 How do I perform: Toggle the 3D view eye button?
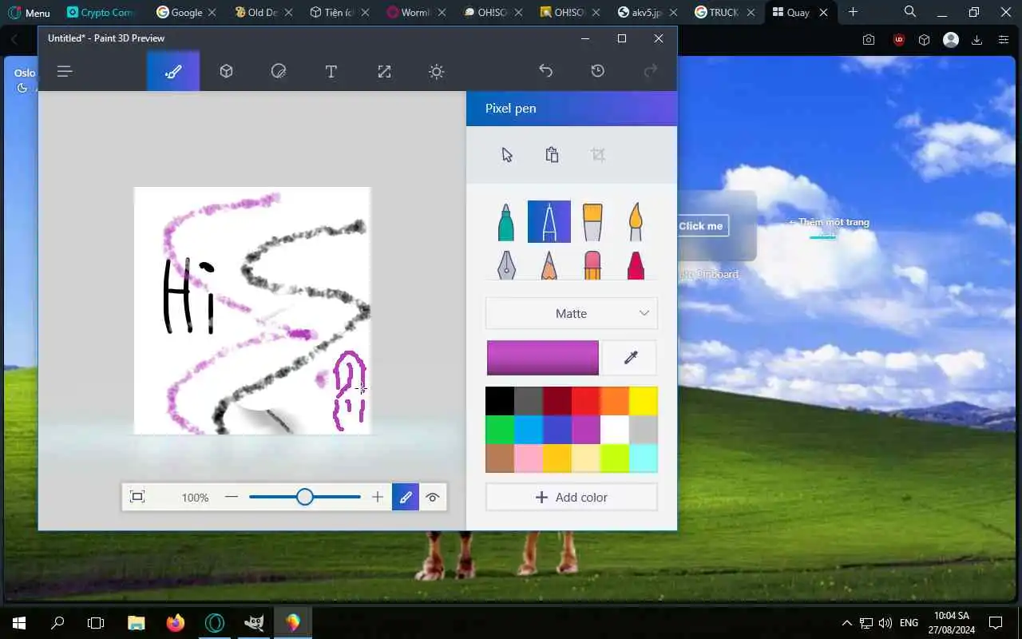coord(433,497)
